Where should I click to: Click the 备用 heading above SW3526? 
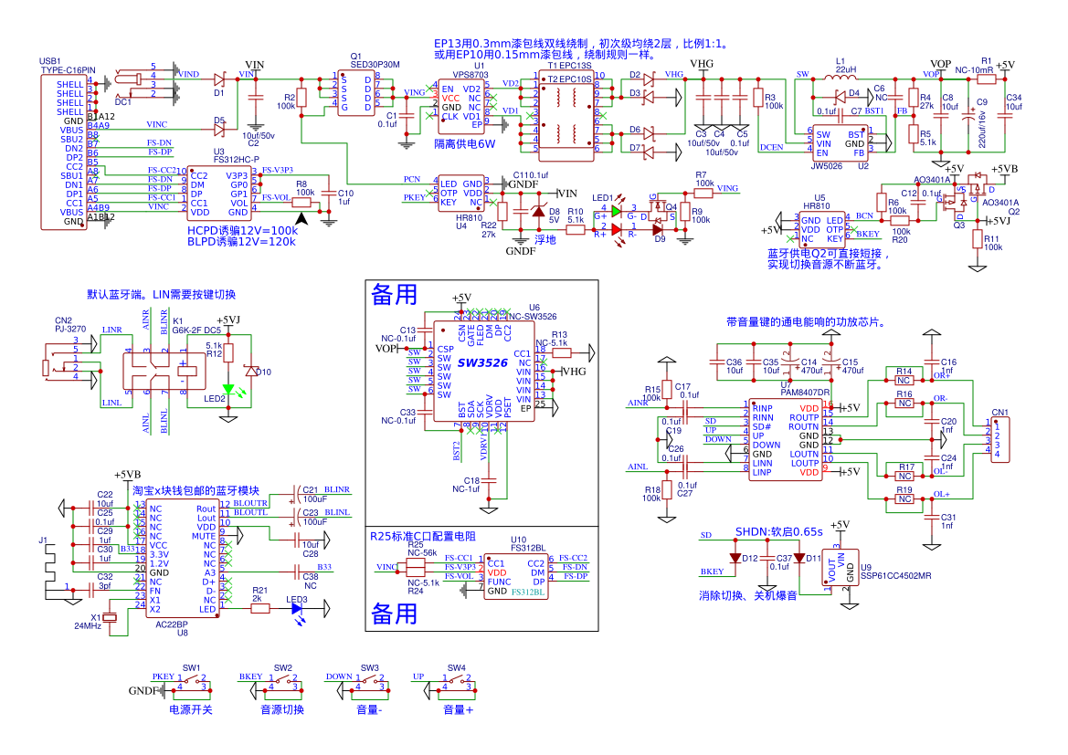click(x=394, y=295)
